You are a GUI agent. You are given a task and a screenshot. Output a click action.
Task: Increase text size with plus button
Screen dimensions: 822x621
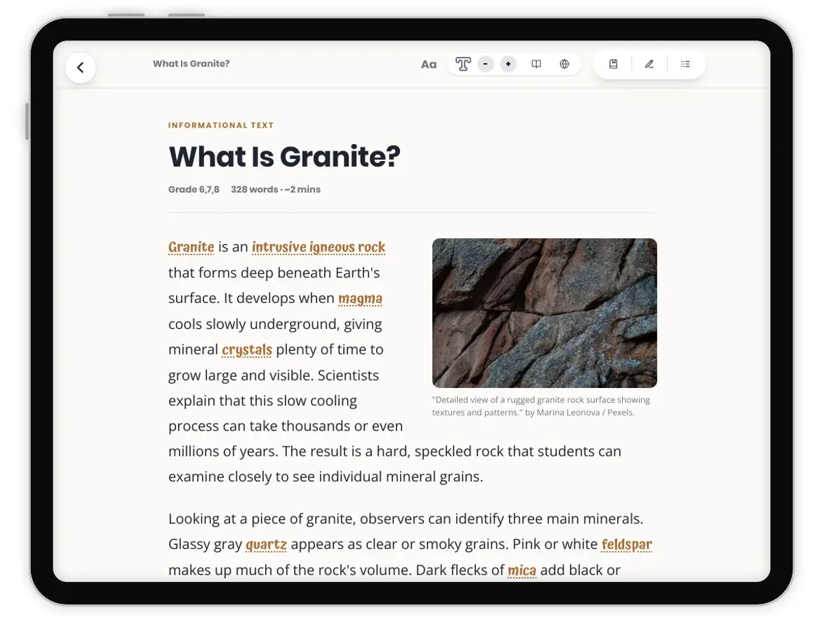tap(508, 64)
